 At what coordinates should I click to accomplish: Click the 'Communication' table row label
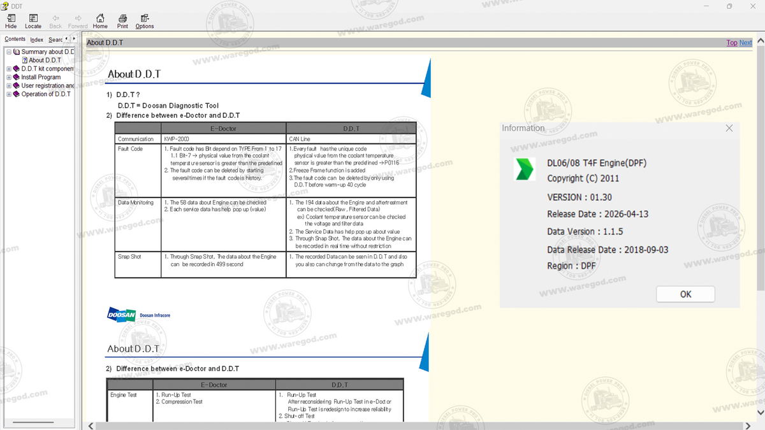coord(136,139)
